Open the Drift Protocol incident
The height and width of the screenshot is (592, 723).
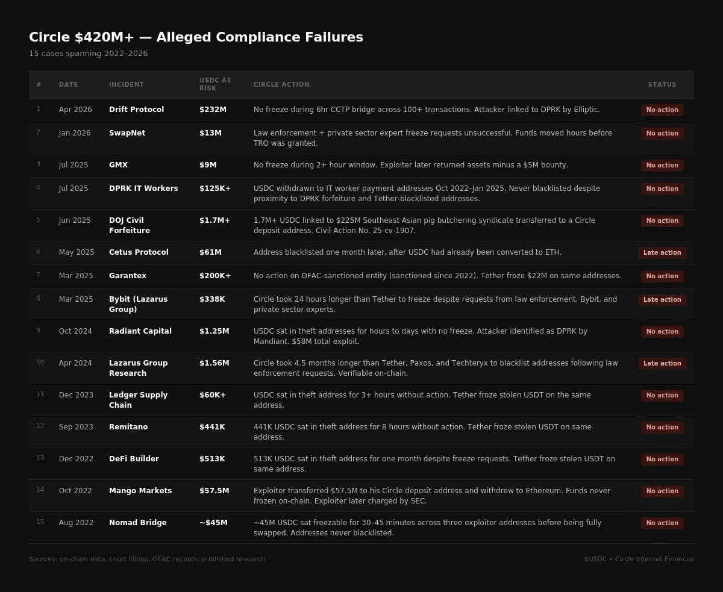[x=136, y=110]
